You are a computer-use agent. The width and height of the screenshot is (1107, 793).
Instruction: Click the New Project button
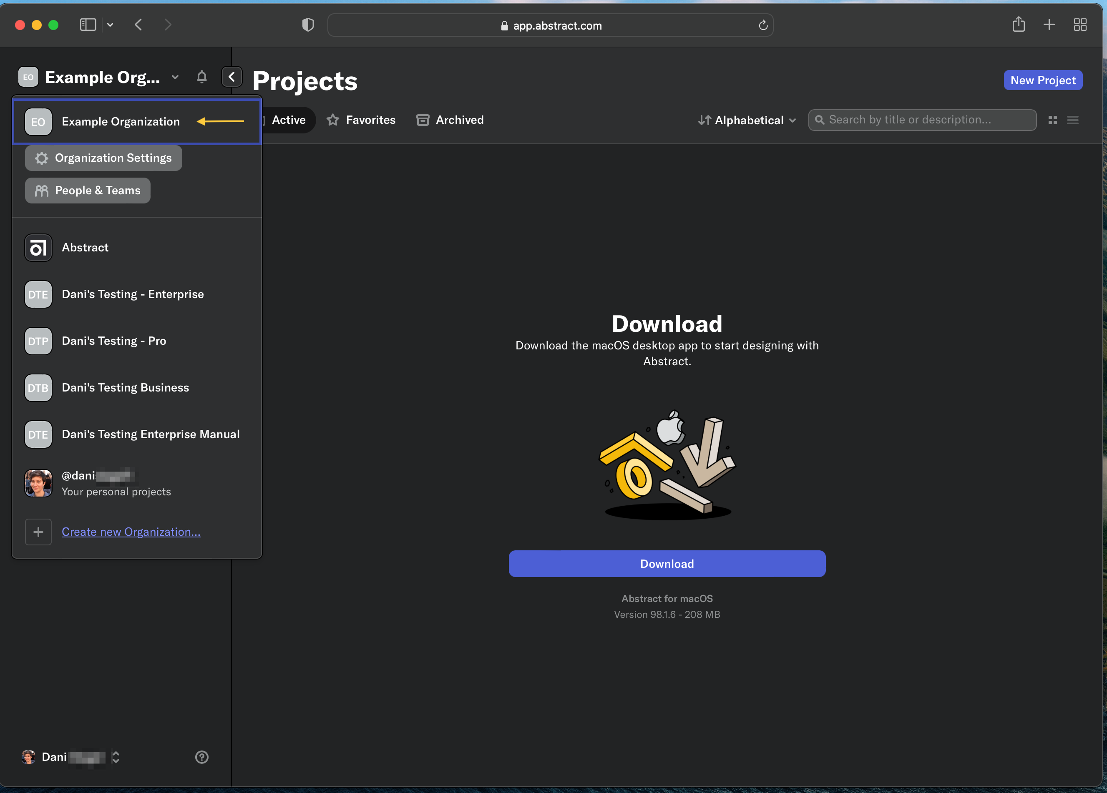pos(1043,80)
